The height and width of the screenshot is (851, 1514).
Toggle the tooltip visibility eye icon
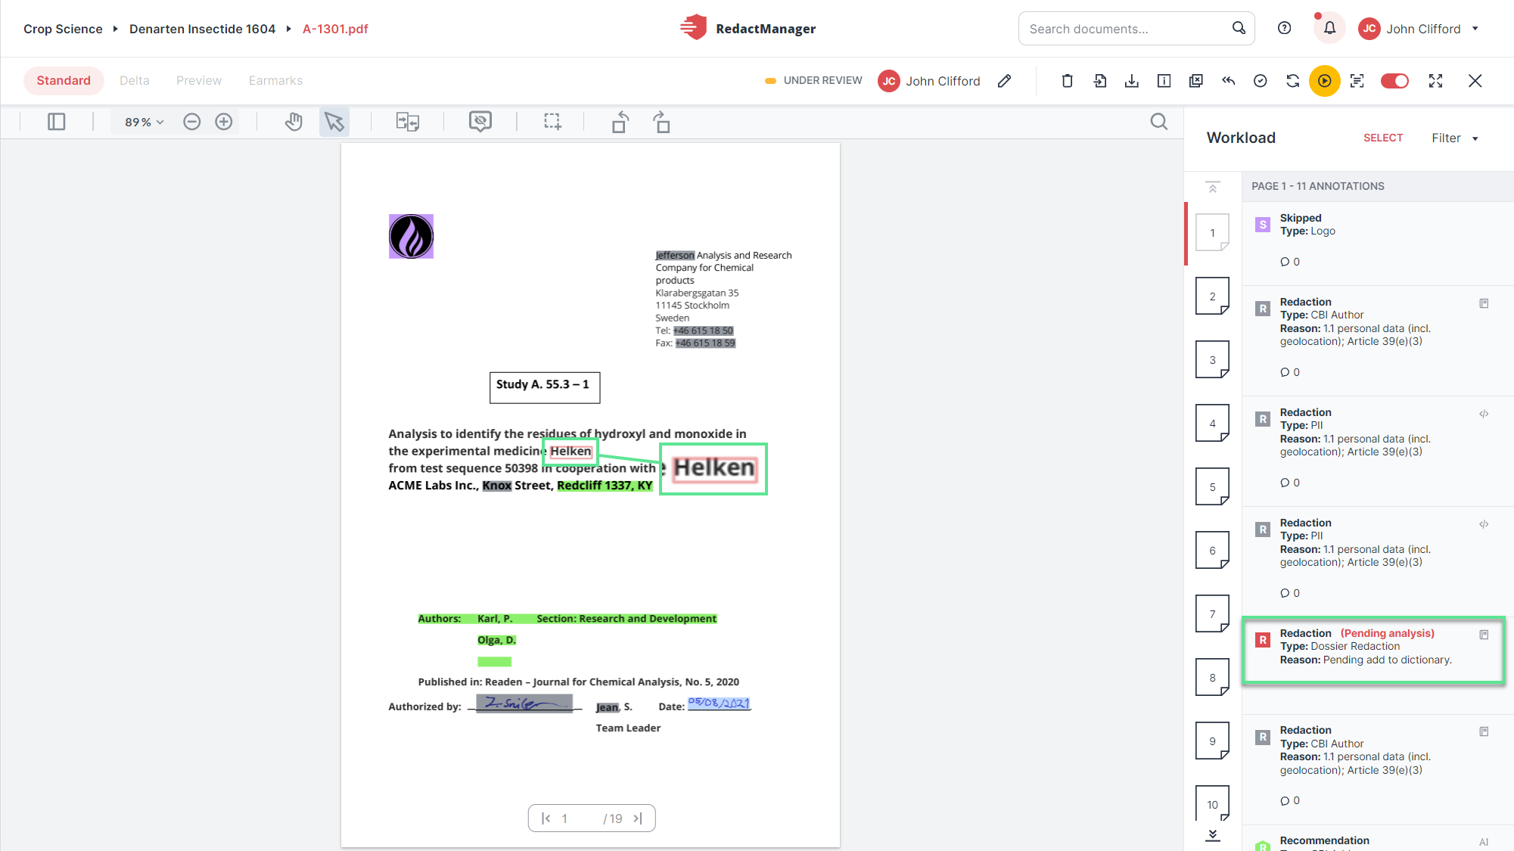pyautogui.click(x=480, y=122)
